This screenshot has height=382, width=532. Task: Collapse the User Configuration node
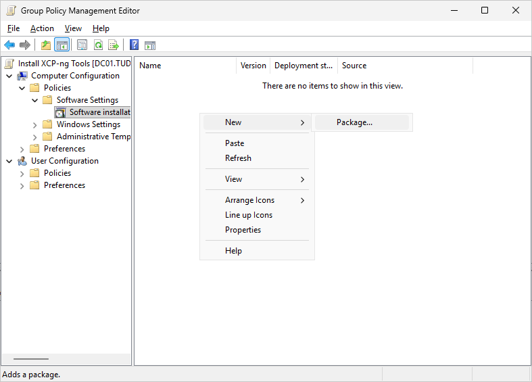9,161
